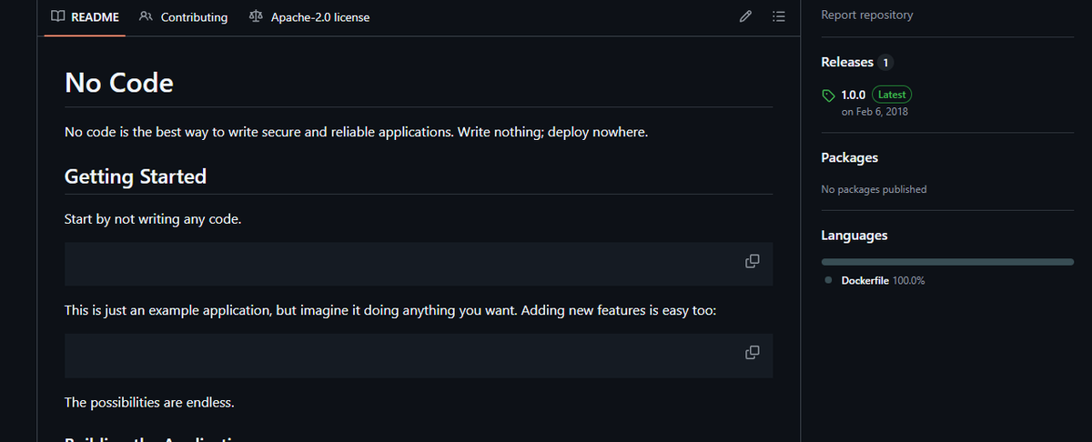Click the pencil edit README icon
Viewport: 1092px width, 442px height.
[745, 16]
